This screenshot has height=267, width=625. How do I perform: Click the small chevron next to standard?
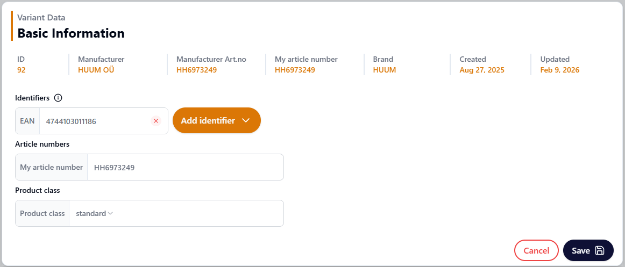click(110, 213)
